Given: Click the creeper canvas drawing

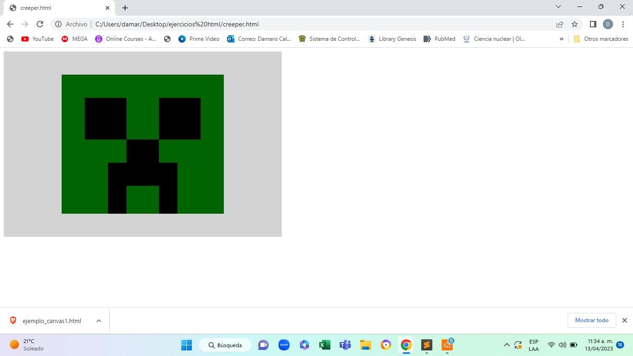Looking at the screenshot, I should (x=143, y=144).
